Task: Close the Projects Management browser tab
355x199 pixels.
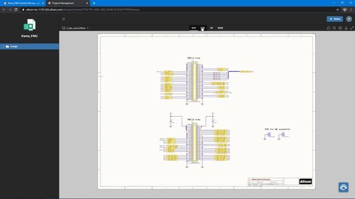Action: coord(87,3)
